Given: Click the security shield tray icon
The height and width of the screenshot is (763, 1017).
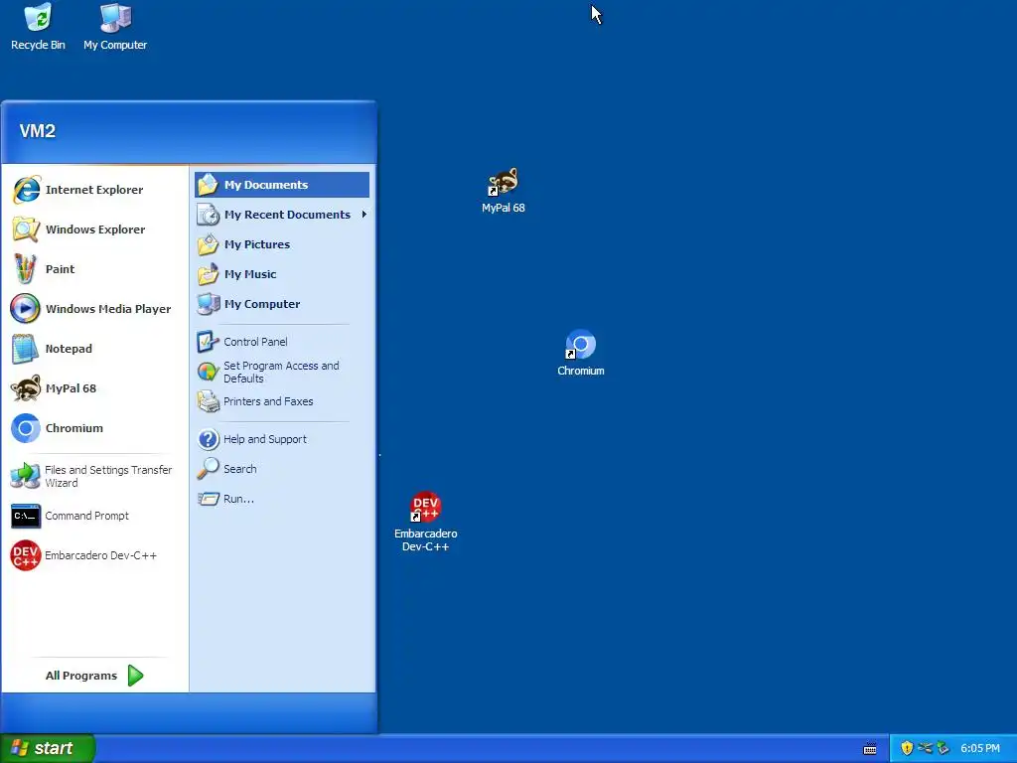Looking at the screenshot, I should tap(907, 748).
